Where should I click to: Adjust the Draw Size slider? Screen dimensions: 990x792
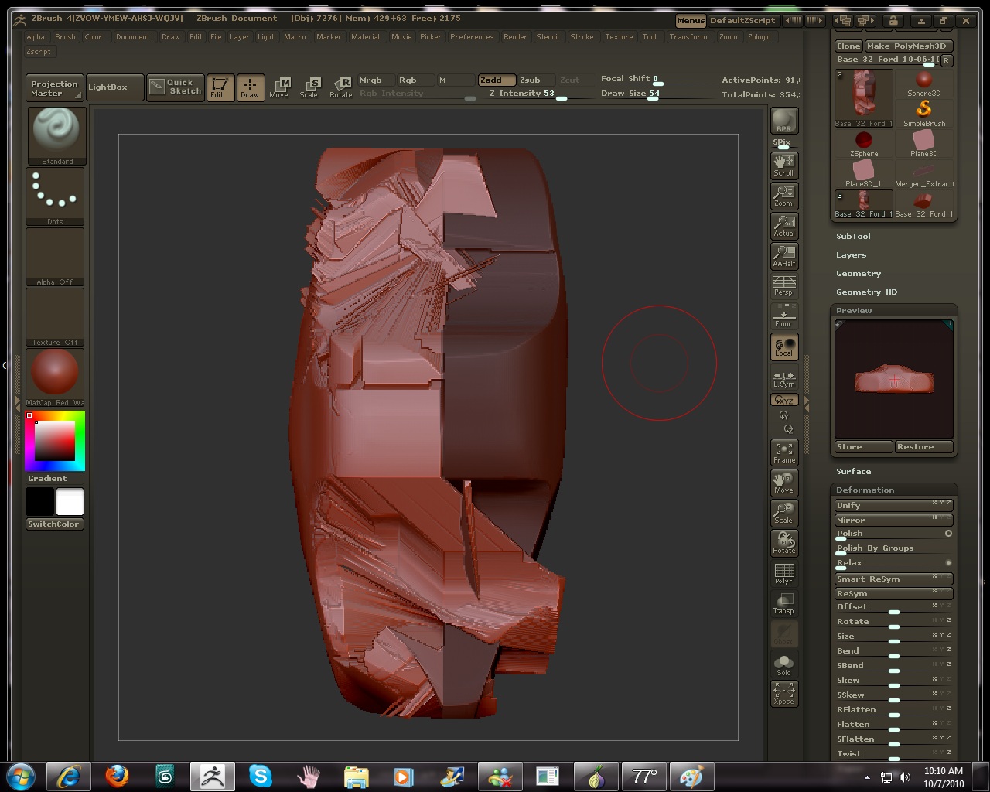(x=656, y=94)
